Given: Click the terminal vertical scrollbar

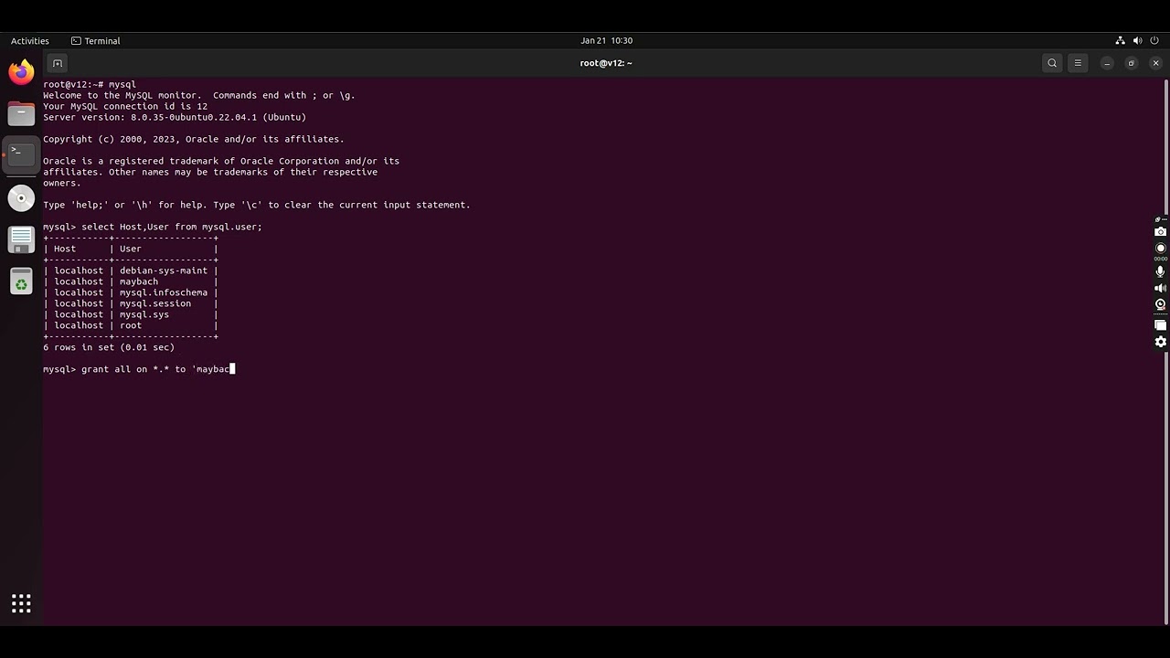Looking at the screenshot, I should 1165,352.
